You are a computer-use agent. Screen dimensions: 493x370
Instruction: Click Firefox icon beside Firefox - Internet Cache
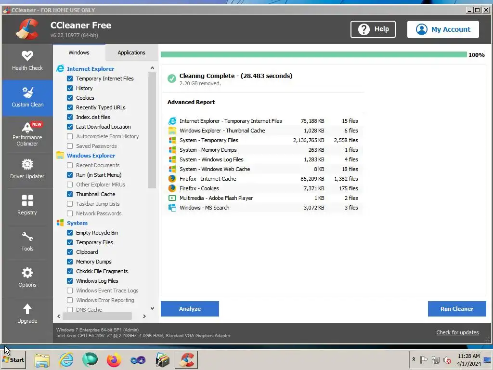point(172,179)
